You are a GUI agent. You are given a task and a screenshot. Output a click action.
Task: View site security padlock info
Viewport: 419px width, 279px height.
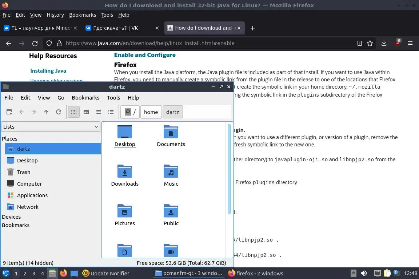point(59,43)
